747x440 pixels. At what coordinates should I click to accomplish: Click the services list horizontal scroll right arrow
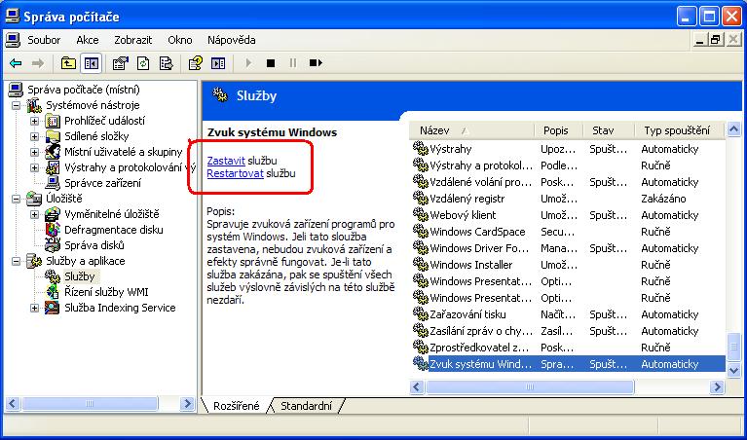717,386
